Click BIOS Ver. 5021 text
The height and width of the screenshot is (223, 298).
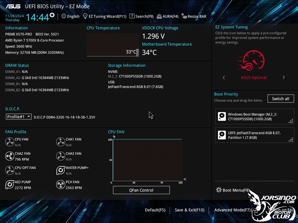tap(47, 34)
